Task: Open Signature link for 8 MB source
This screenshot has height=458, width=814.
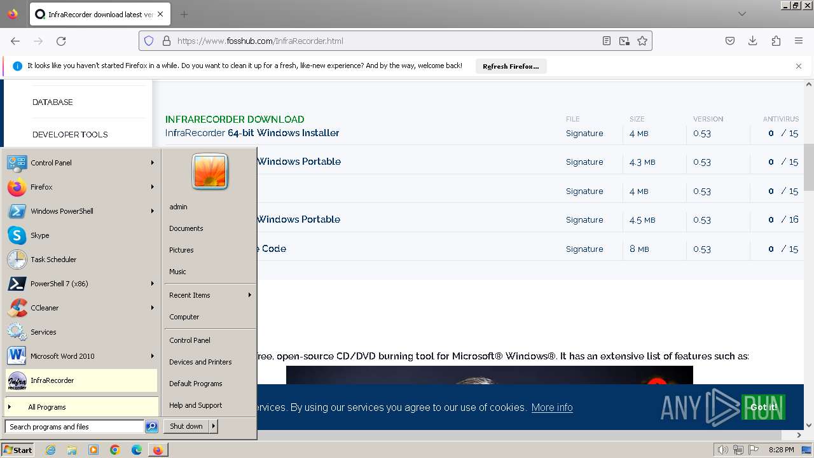Action: [x=584, y=249]
